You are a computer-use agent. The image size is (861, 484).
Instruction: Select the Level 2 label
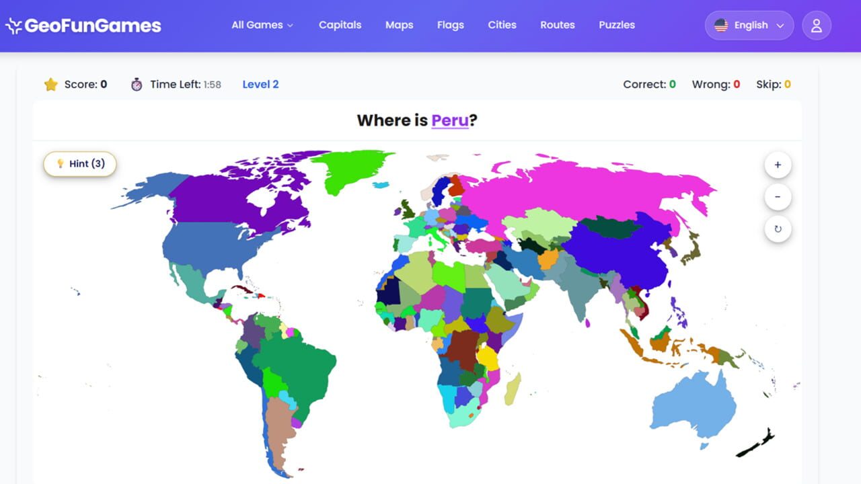tap(260, 85)
